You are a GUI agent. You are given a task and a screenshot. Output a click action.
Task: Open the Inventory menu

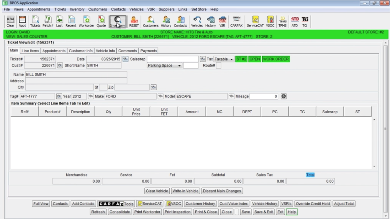(x=77, y=9)
